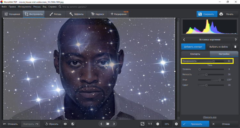Open the Клипарты tab
Image resolution: width=240 pixels, height=128 pixels.
click(x=195, y=54)
